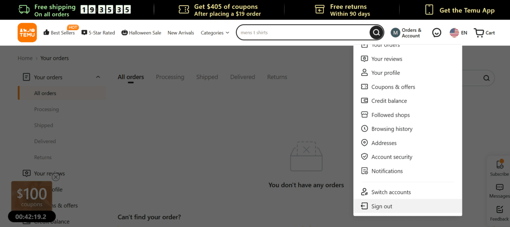510x227 pixels.
Task: Select Browsing history in account menu
Action: coord(408,129)
